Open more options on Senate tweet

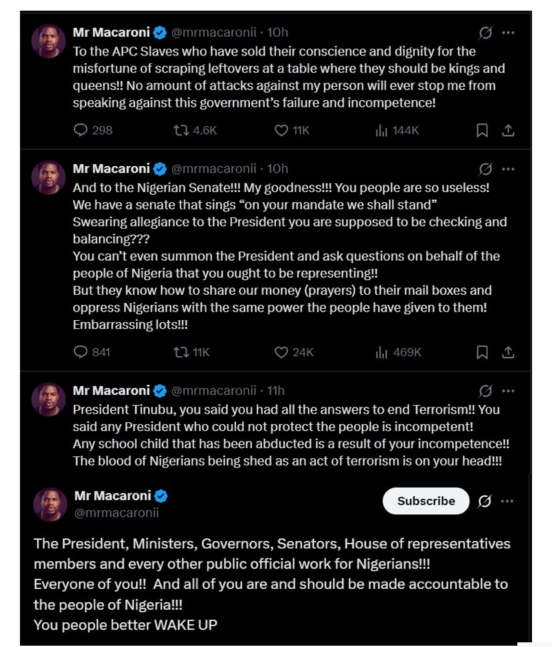pyautogui.click(x=508, y=169)
